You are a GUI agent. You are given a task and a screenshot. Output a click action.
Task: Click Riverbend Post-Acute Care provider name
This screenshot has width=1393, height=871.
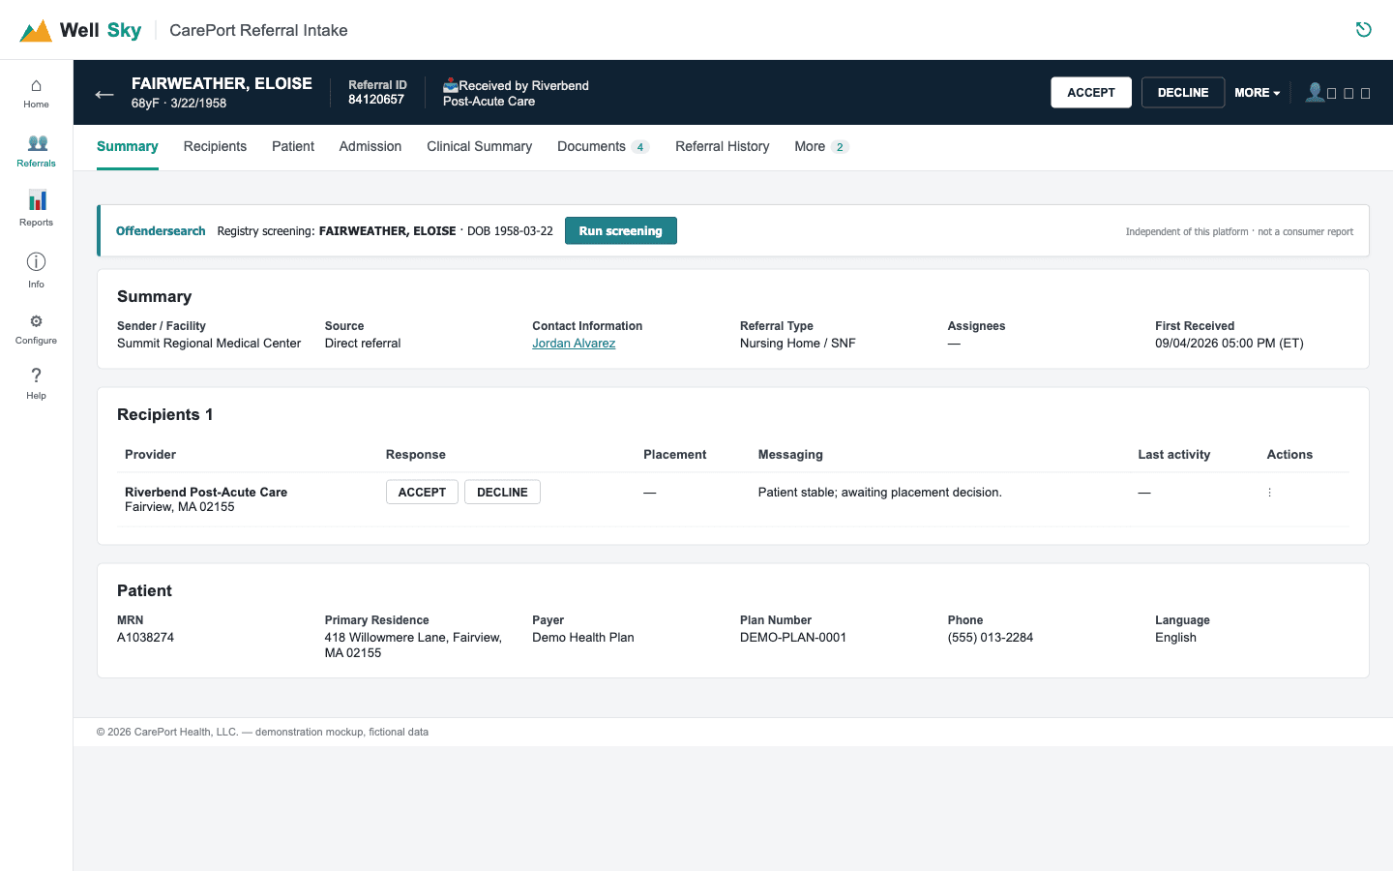[x=206, y=493]
